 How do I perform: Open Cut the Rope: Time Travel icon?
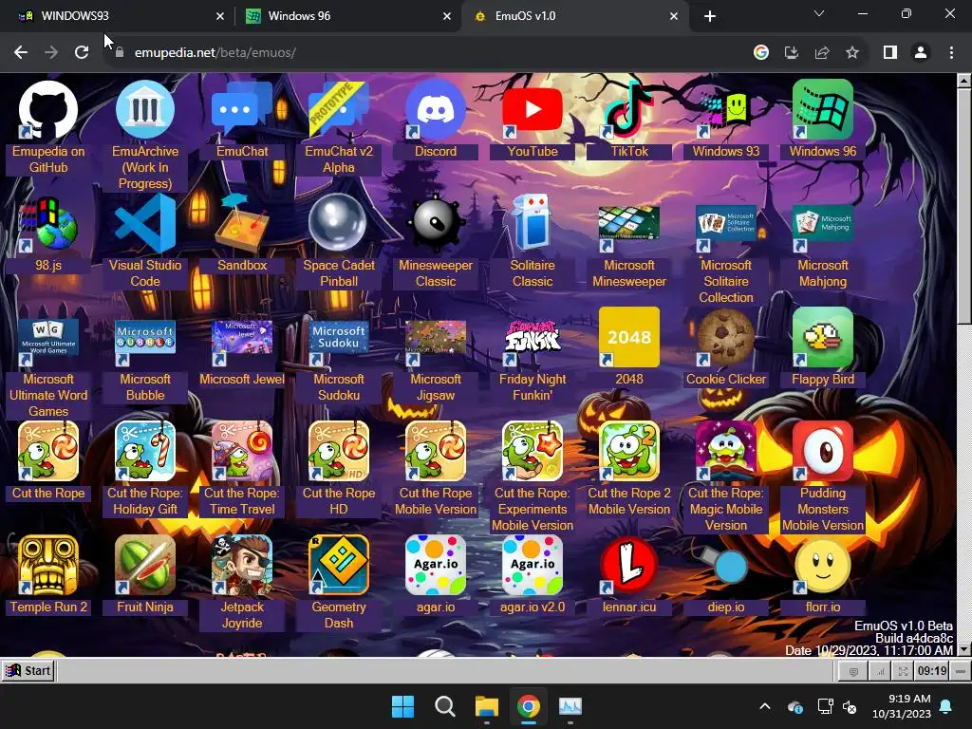pyautogui.click(x=242, y=452)
